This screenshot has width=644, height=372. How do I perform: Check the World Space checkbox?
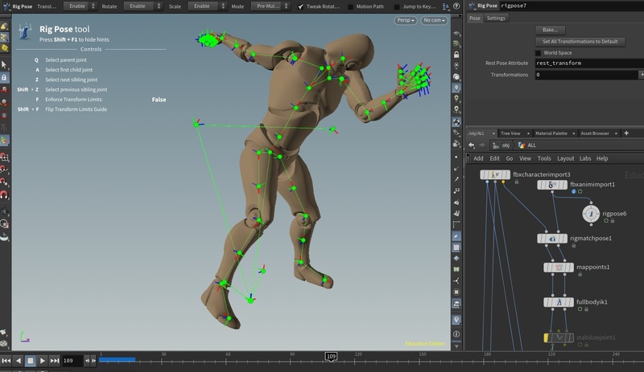pyautogui.click(x=538, y=53)
